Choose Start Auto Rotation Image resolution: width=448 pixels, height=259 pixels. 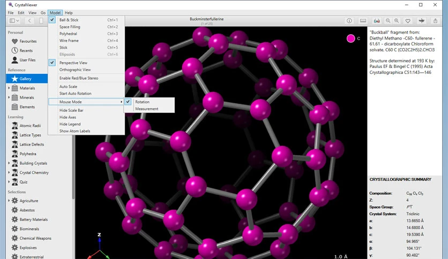pos(86,94)
